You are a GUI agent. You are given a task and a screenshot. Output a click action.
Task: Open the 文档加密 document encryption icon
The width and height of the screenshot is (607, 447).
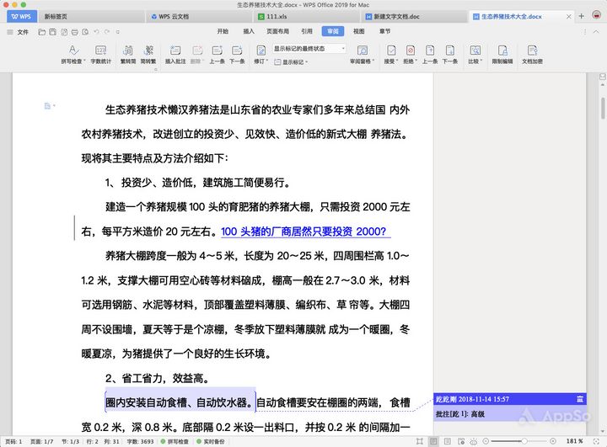coord(532,51)
